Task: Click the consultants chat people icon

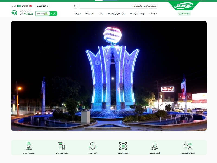Action: (188, 146)
